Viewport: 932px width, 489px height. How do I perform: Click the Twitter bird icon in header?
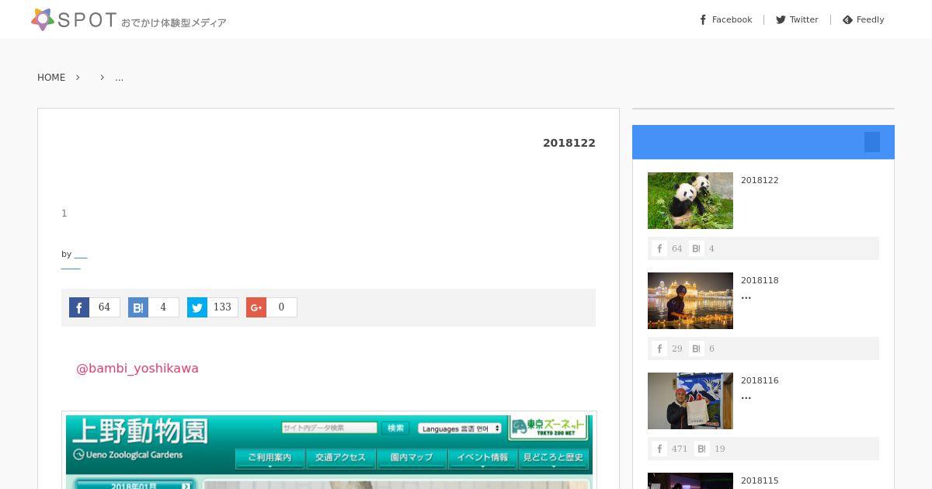(781, 19)
